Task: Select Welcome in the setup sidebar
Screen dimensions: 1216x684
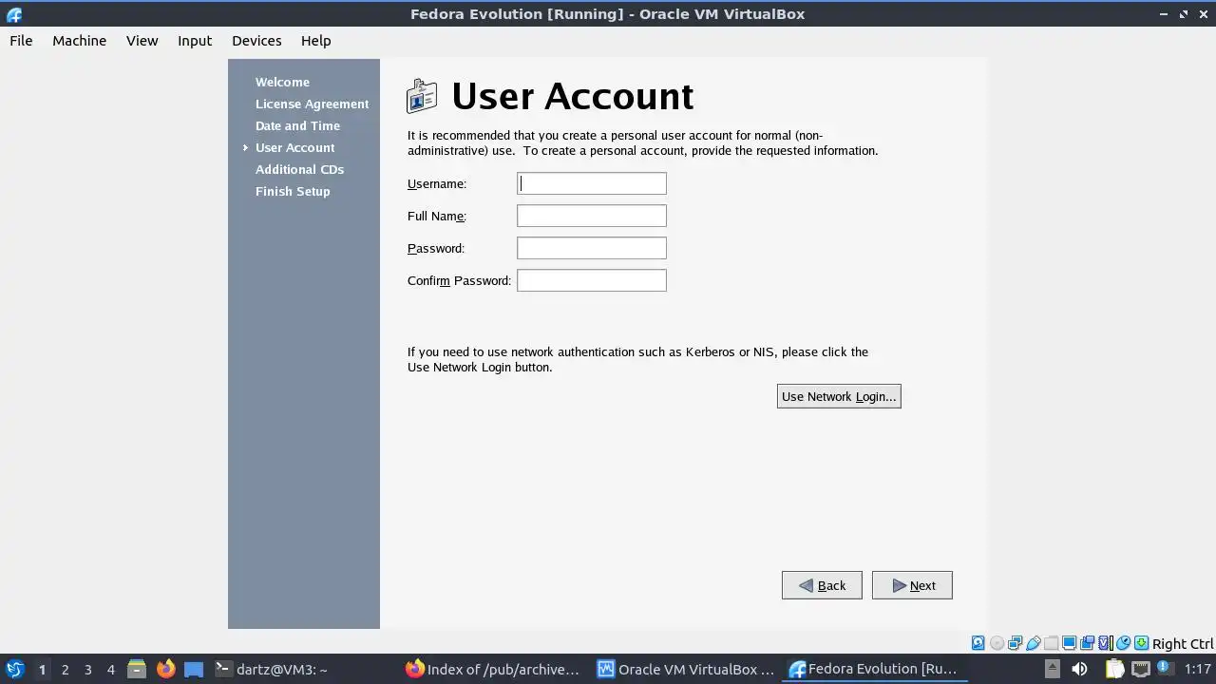Action: 282,82
